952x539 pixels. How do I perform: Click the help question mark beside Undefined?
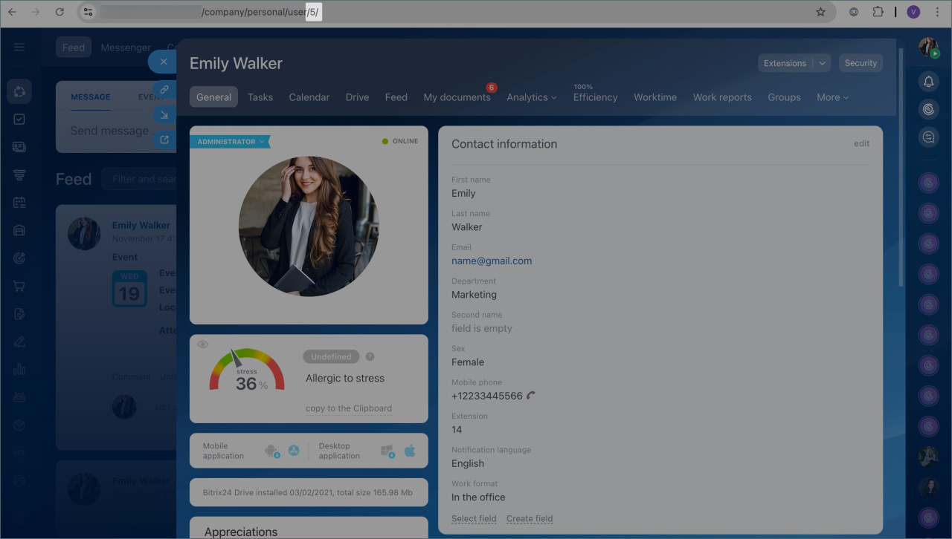tap(370, 357)
